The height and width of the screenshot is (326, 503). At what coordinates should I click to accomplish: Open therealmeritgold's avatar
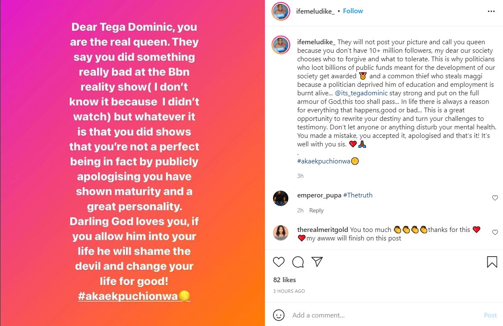(x=281, y=232)
